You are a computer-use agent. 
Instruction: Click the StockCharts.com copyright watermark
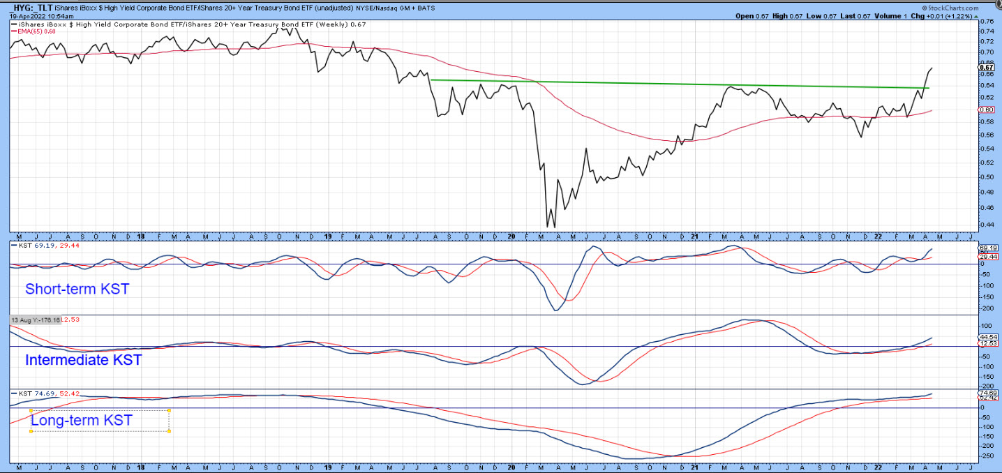[955, 8]
